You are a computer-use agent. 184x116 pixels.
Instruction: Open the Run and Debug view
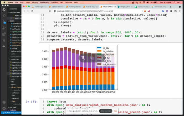click(x=4, y=28)
